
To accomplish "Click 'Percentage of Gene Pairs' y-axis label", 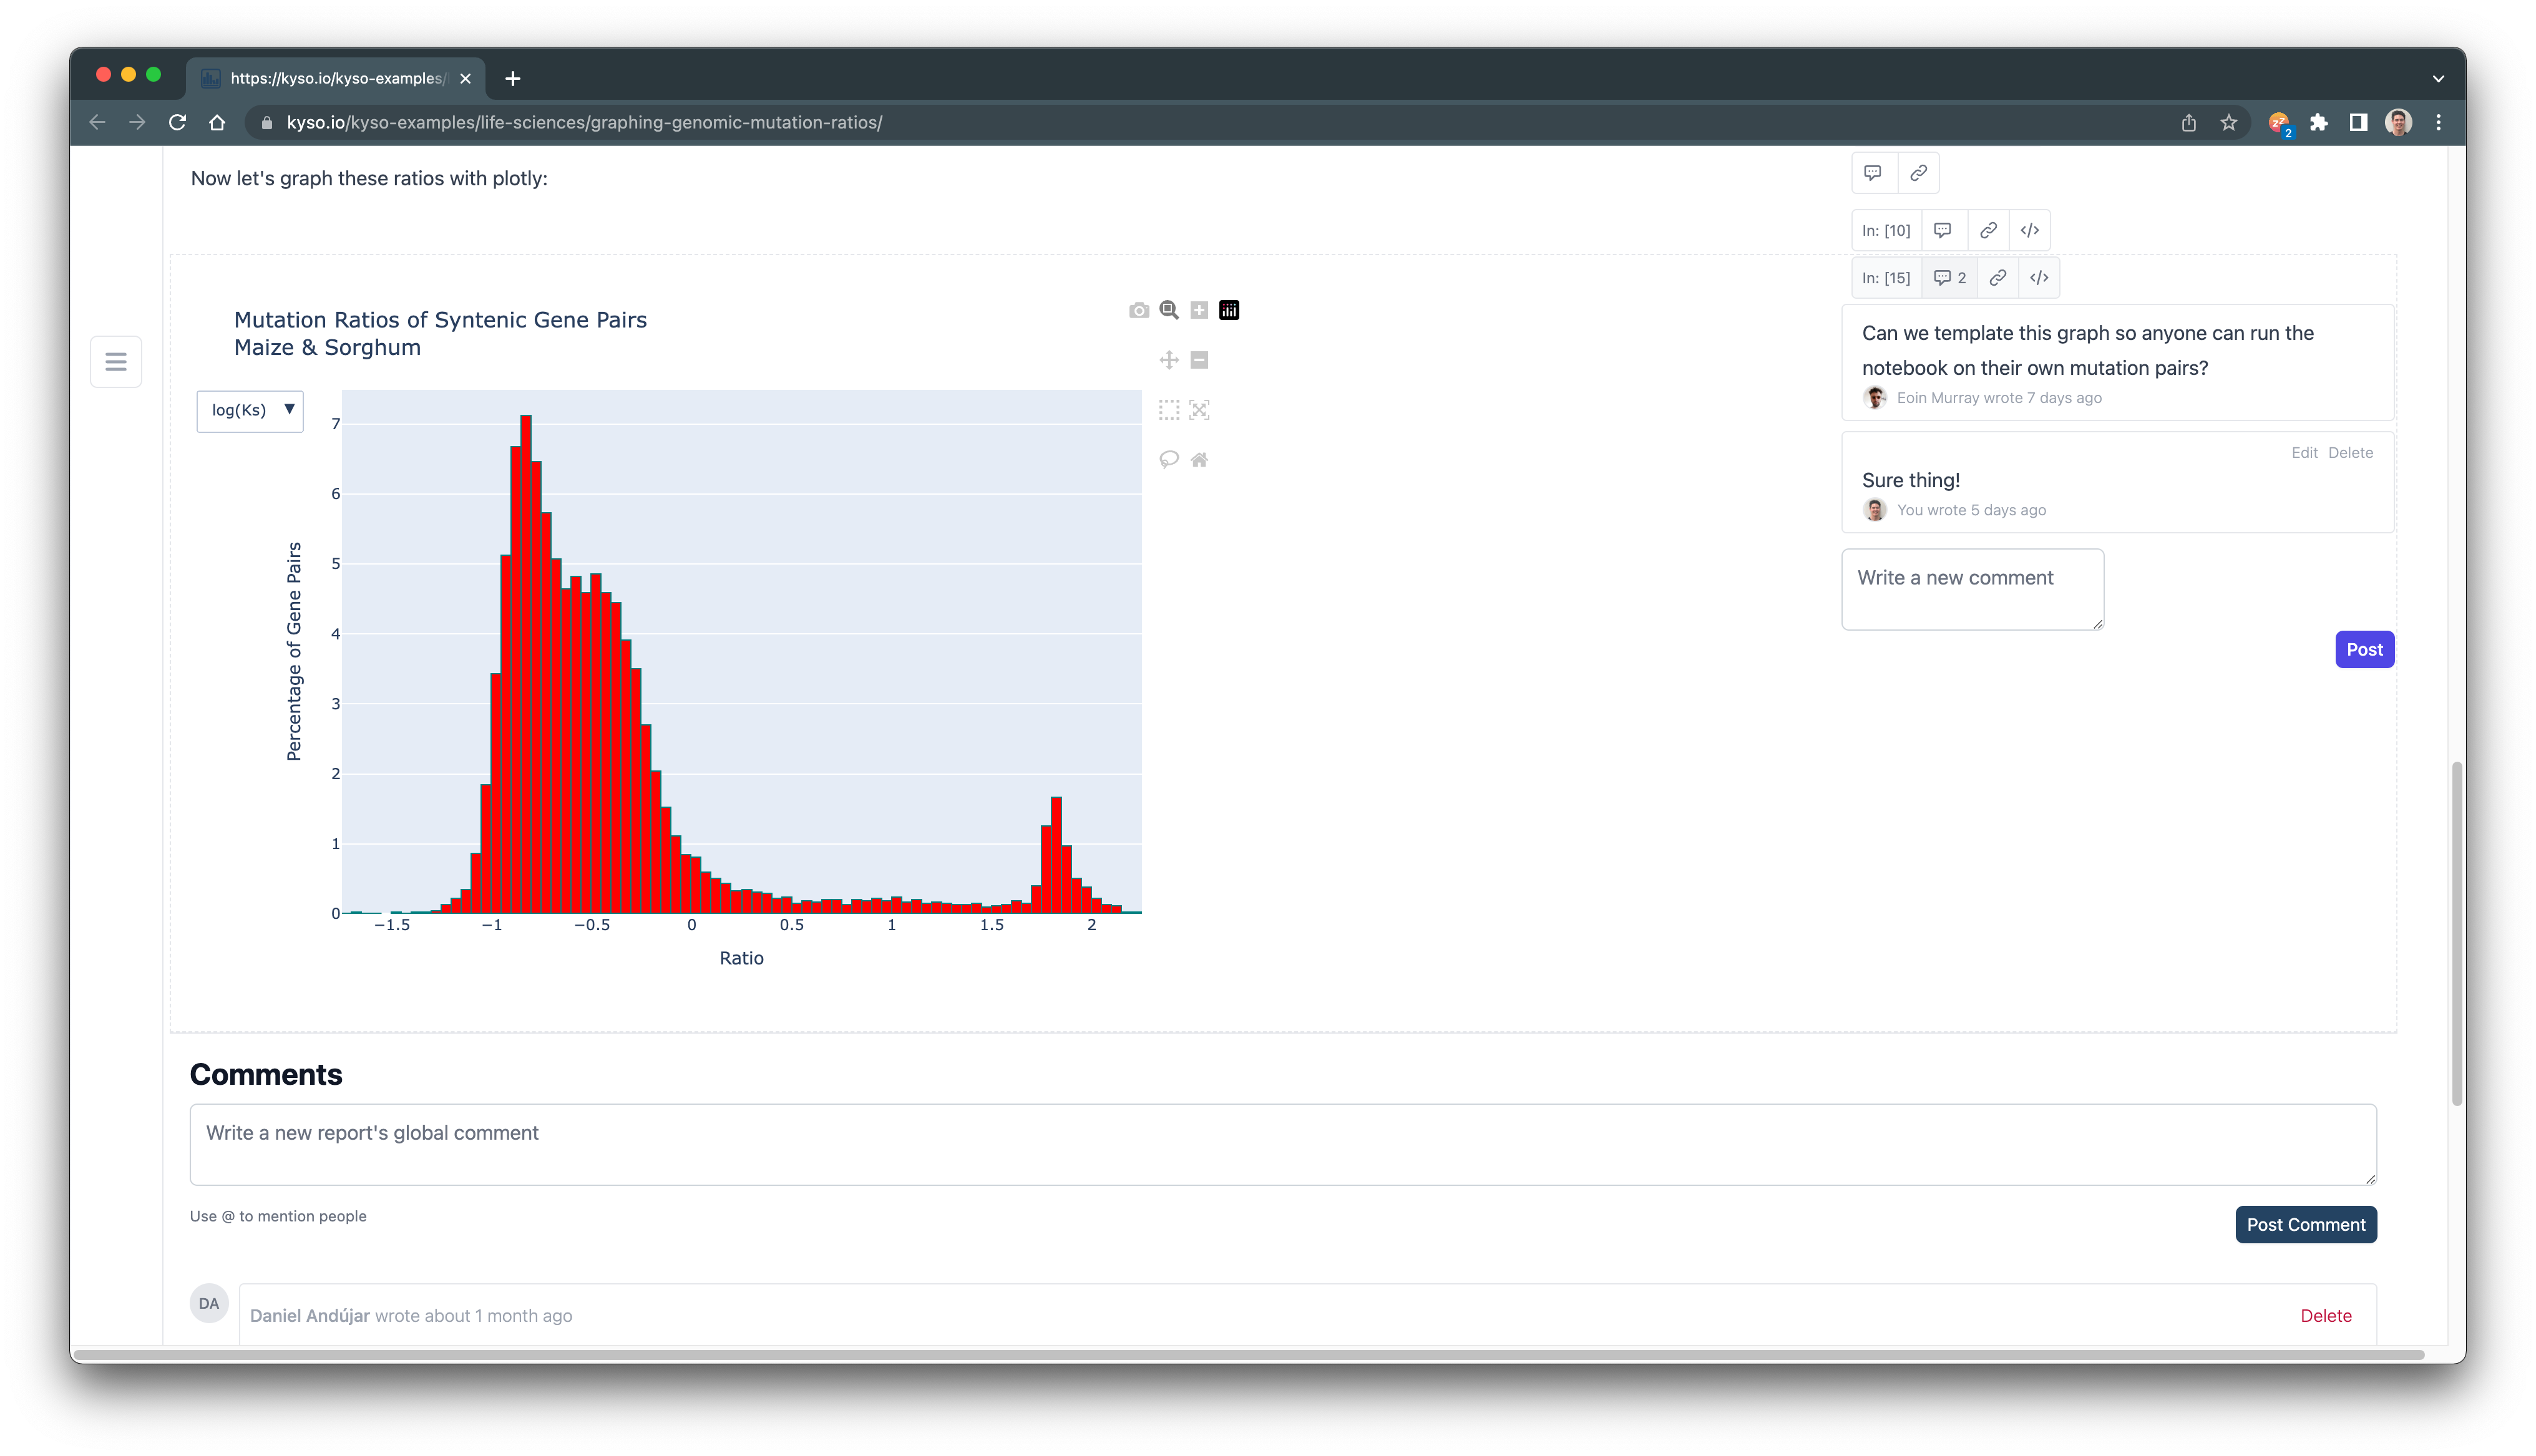I will 293,651.
